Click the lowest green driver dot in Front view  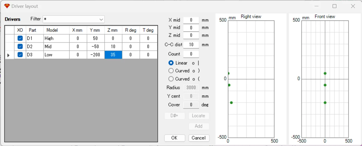click(325, 103)
